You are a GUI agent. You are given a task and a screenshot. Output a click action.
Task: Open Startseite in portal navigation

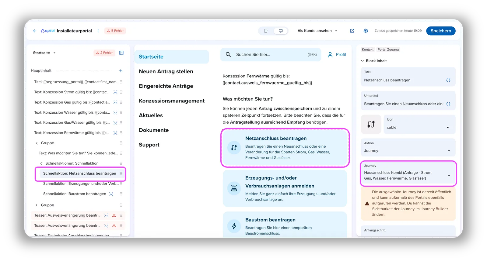(x=172, y=57)
